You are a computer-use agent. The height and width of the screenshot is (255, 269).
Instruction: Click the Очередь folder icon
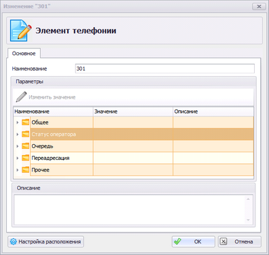point(26,146)
